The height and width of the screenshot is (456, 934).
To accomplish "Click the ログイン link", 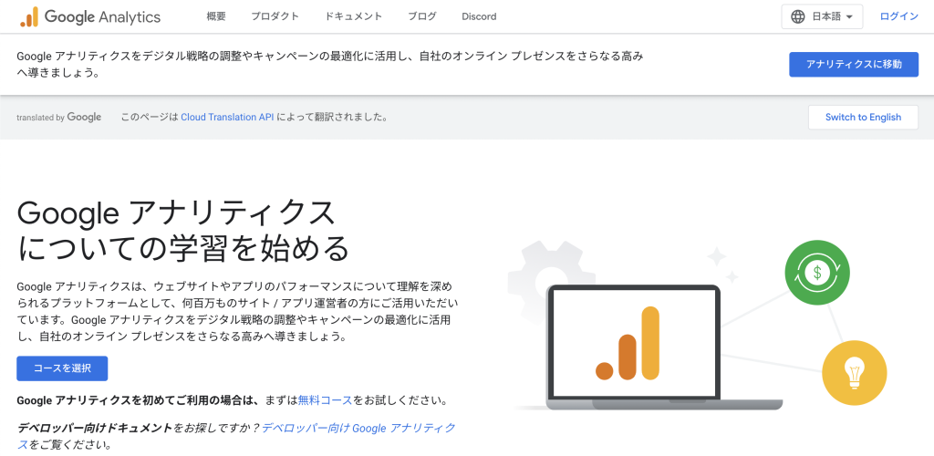I will pyautogui.click(x=898, y=16).
